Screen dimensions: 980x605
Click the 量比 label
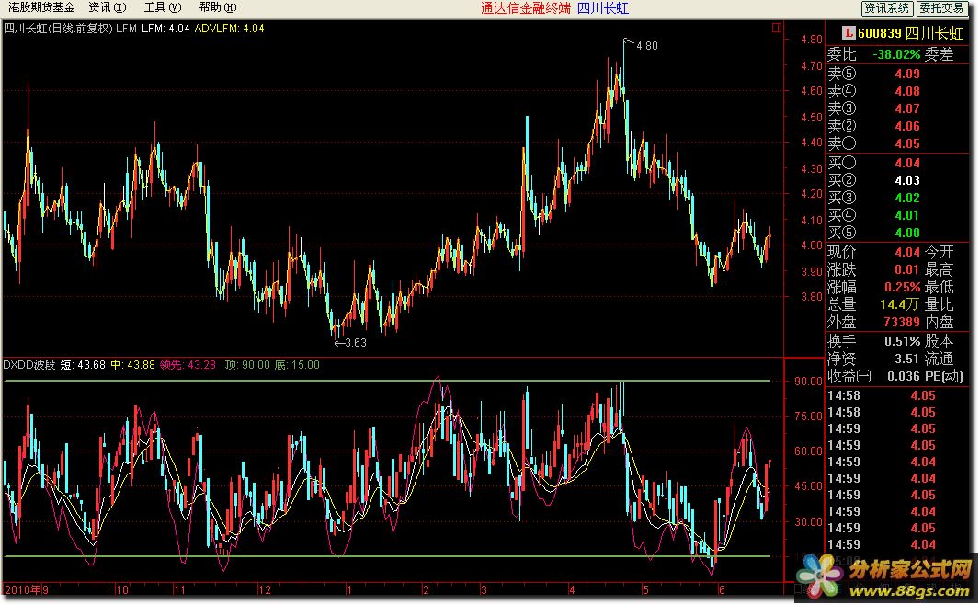[x=939, y=305]
